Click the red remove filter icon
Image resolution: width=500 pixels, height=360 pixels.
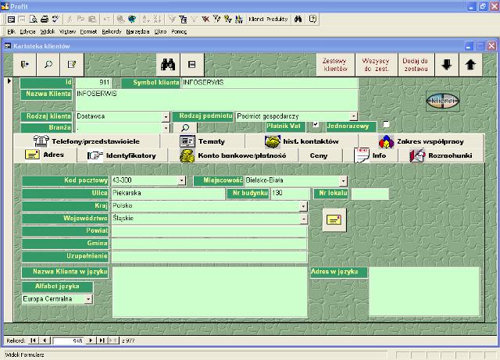(x=205, y=19)
